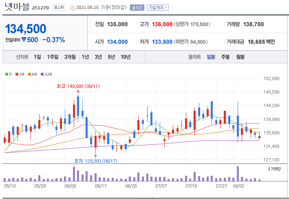The height and width of the screenshot is (199, 289).
Task: Open the 10년 line chart
Action: pyautogui.click(x=126, y=57)
